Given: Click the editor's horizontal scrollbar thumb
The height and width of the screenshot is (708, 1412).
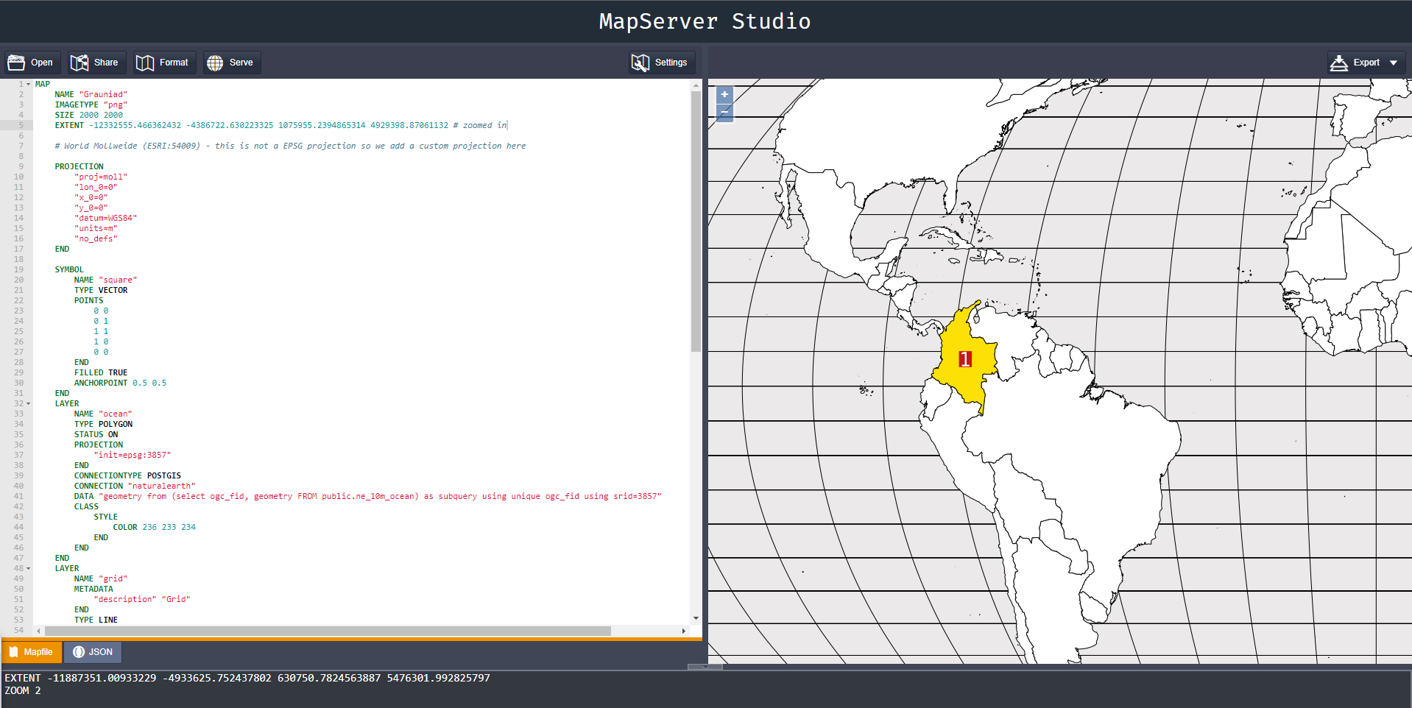Looking at the screenshot, I should point(328,631).
